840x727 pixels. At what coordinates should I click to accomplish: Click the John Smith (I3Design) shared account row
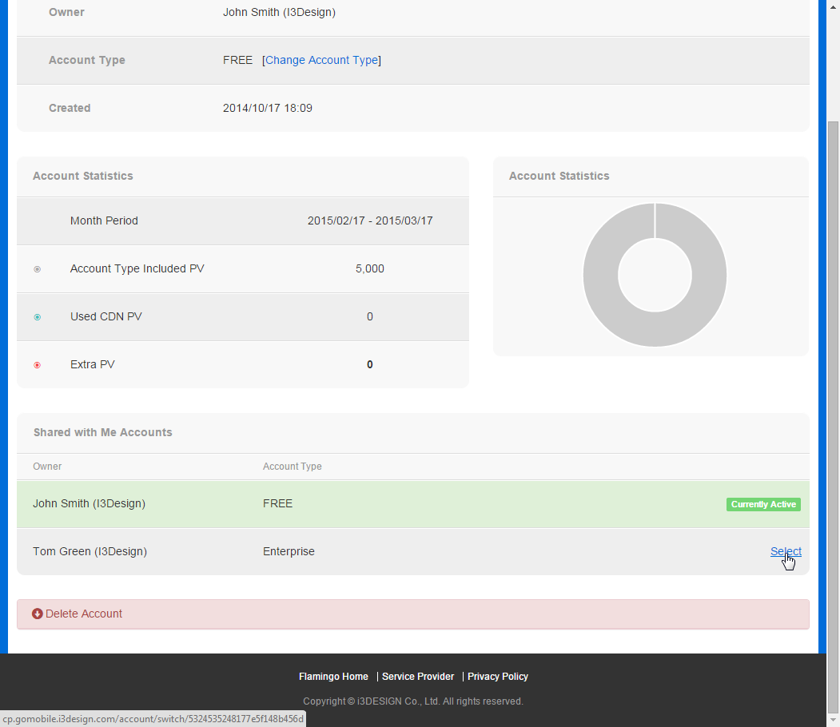[x=413, y=504]
